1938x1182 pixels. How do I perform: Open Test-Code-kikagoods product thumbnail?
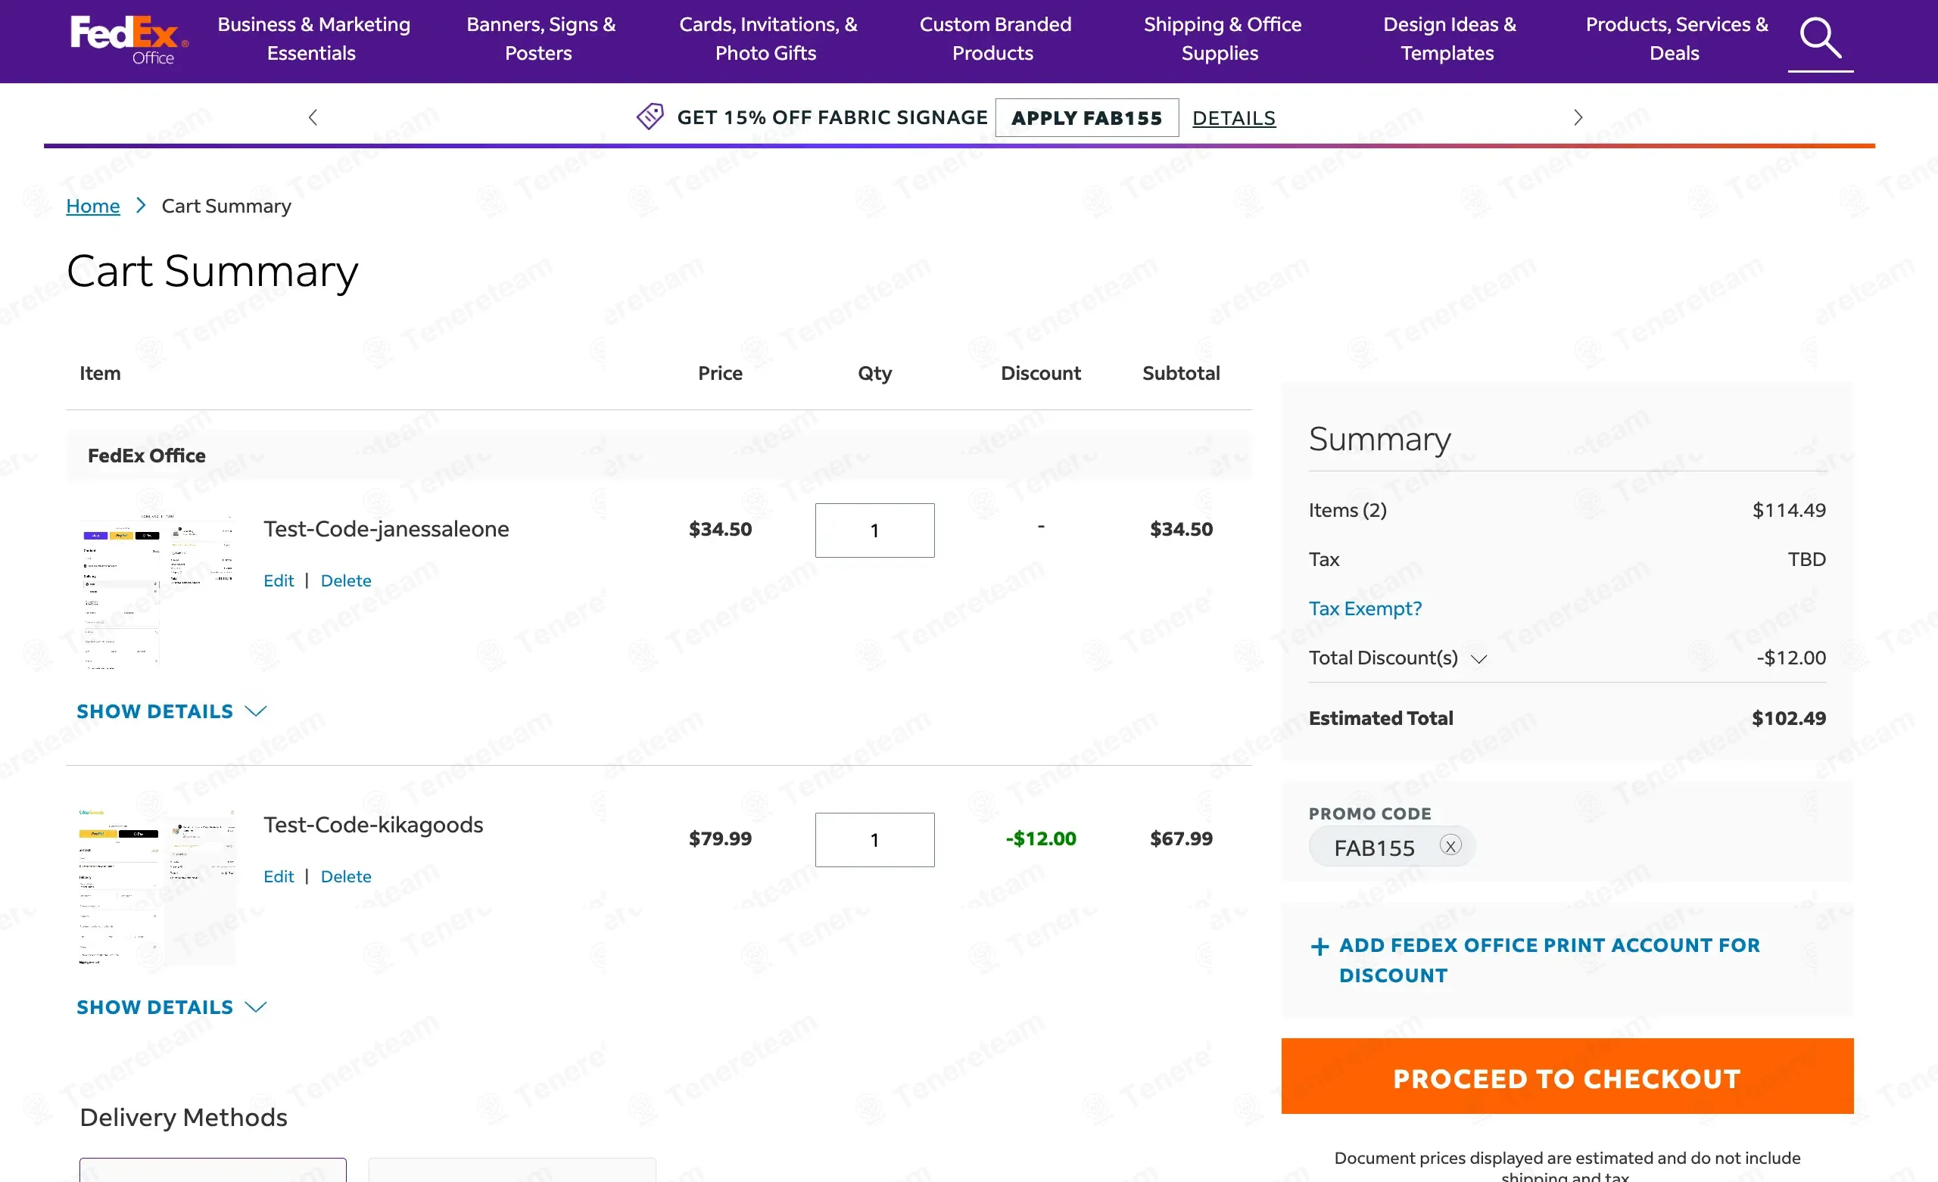click(157, 887)
